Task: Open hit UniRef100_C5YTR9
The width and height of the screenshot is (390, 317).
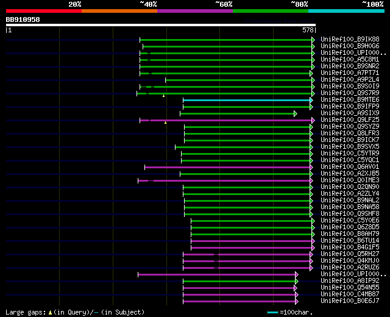Action: [350, 154]
